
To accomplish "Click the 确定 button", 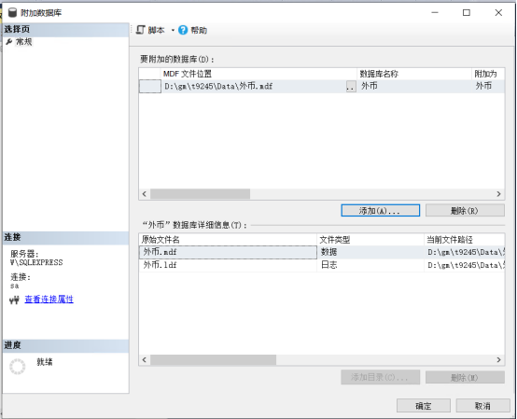I will point(424,406).
